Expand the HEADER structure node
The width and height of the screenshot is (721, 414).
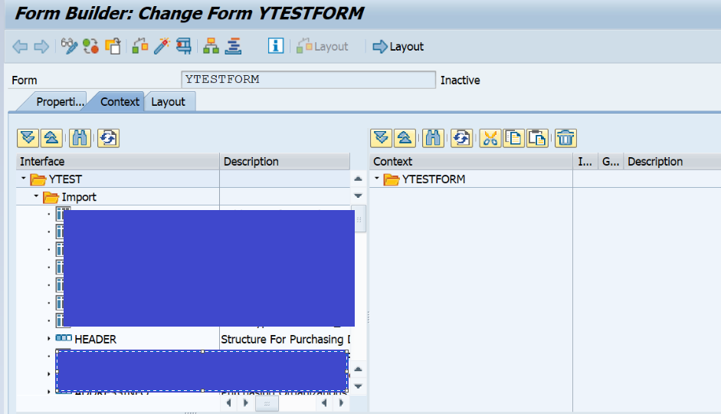[x=49, y=339]
